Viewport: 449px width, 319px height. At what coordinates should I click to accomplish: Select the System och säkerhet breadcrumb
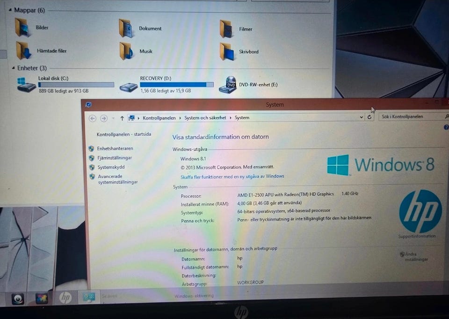tap(205, 118)
